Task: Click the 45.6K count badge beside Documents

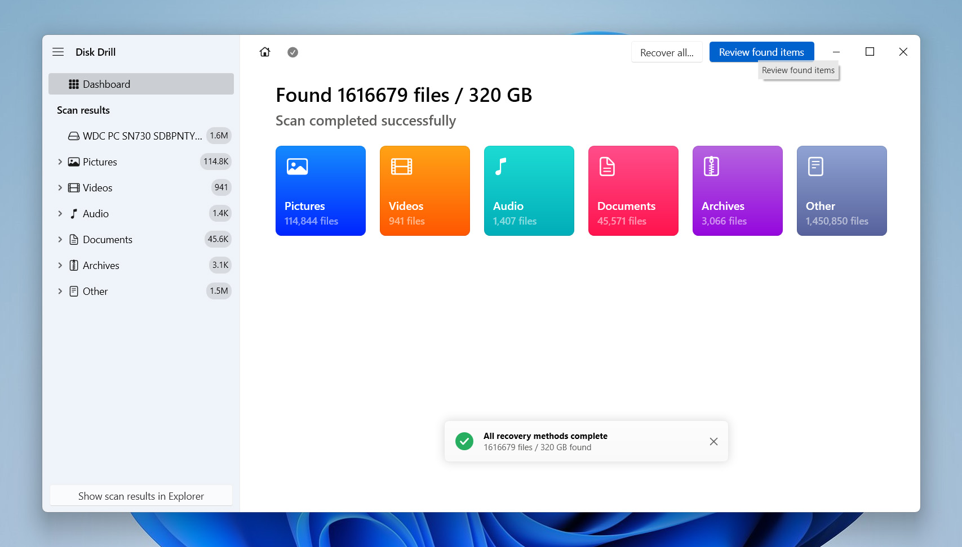Action: tap(218, 239)
